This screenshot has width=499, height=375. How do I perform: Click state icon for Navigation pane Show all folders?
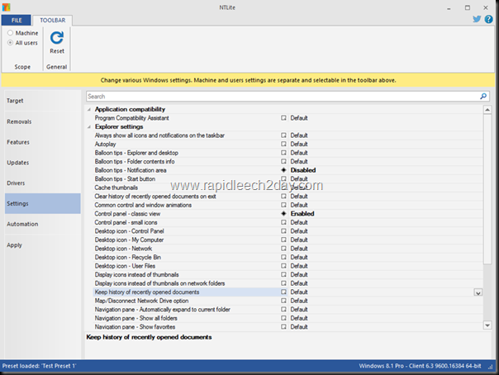[x=283, y=318]
